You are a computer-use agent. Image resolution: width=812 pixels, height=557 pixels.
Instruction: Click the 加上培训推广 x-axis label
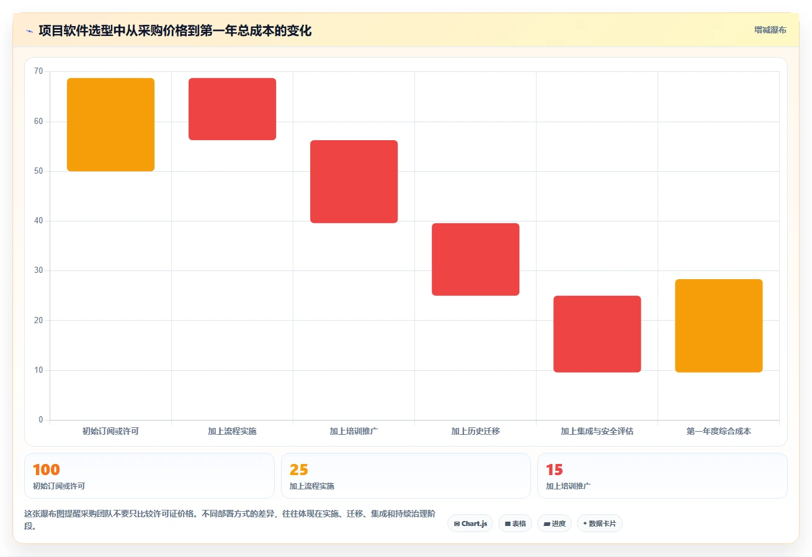(x=354, y=431)
